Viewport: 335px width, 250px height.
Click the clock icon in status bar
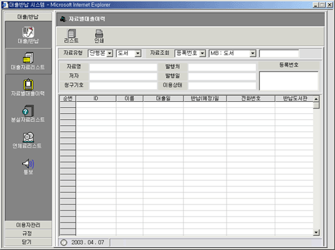(64, 243)
